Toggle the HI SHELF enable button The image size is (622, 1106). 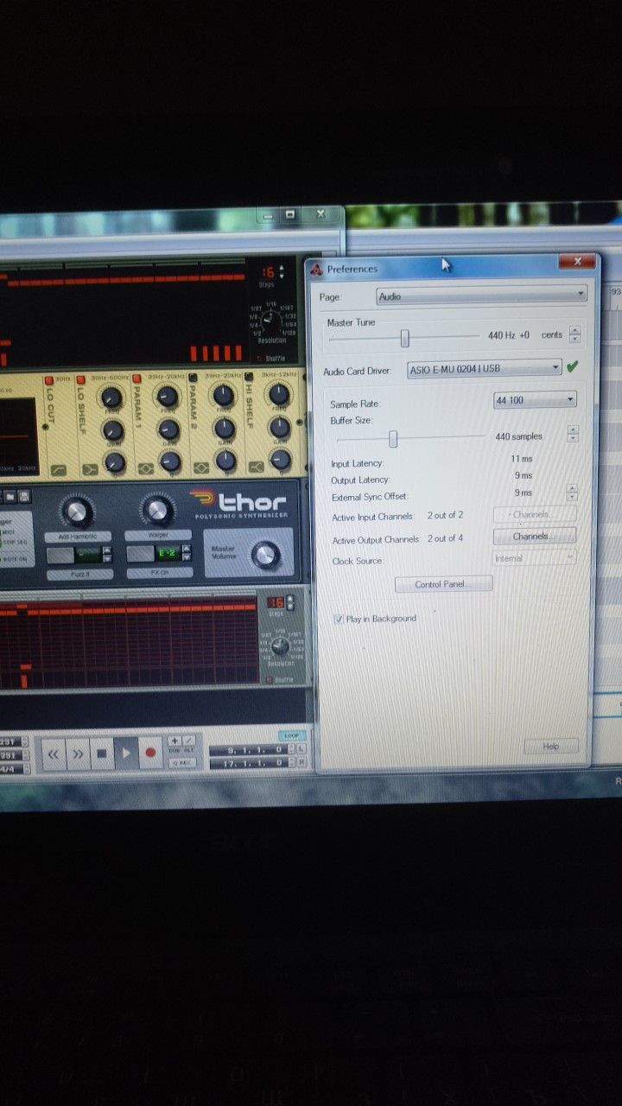pos(250,377)
